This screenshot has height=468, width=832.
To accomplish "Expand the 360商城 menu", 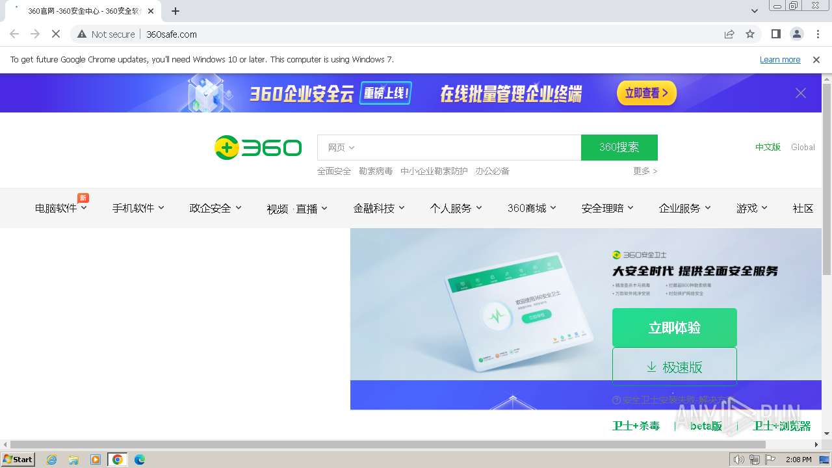I will pos(532,208).
